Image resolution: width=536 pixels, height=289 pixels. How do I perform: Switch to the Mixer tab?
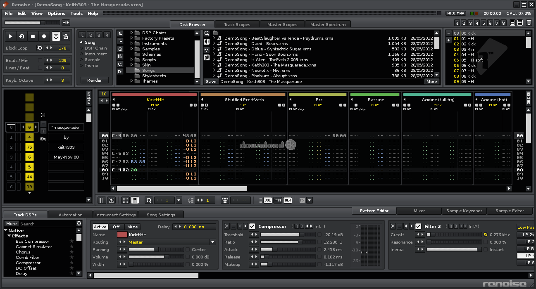coord(419,211)
